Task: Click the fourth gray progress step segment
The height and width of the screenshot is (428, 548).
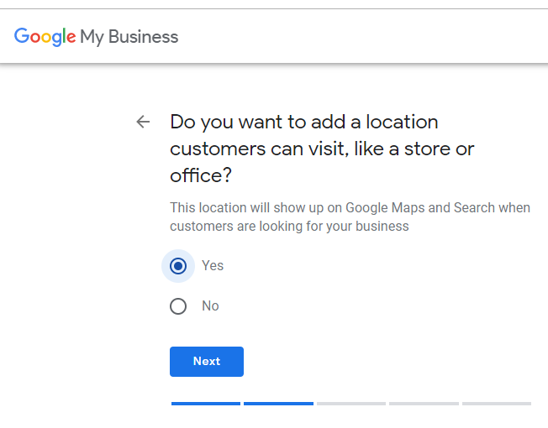Action: (424, 404)
